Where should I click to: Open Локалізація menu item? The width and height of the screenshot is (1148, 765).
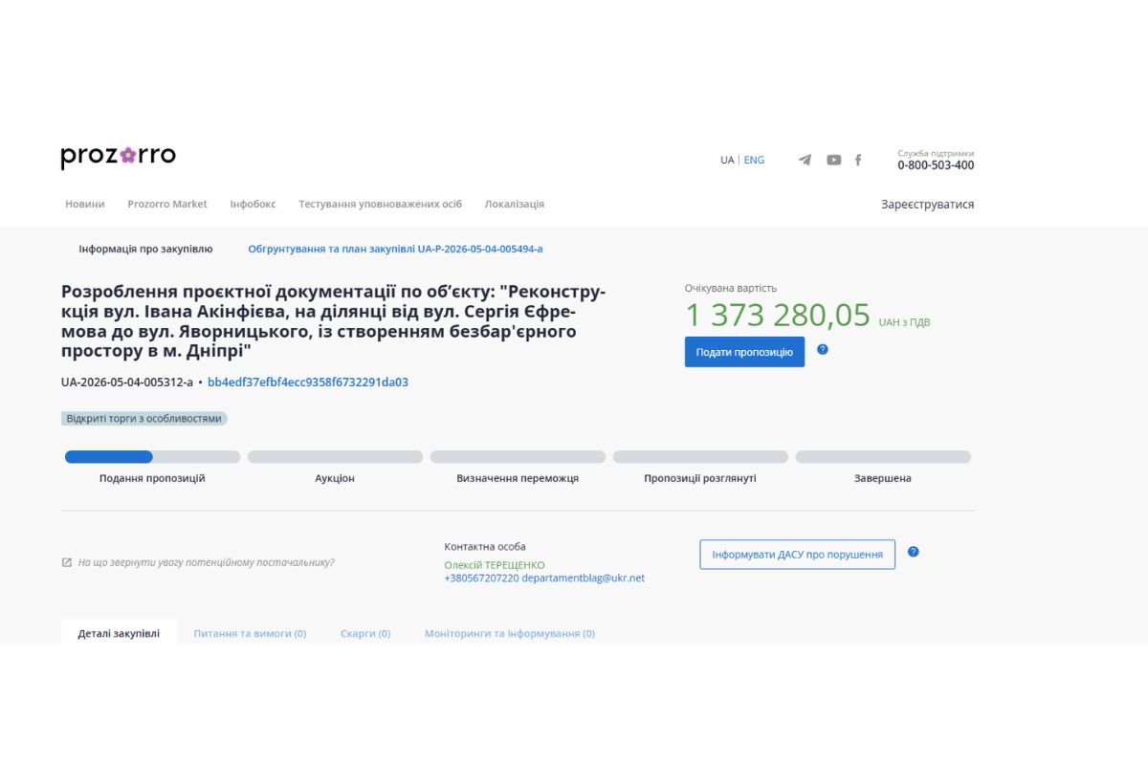point(515,204)
